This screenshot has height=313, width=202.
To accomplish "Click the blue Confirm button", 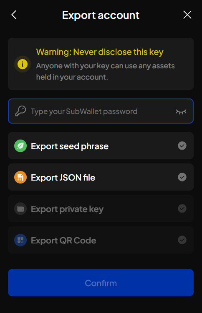I will (x=101, y=283).
